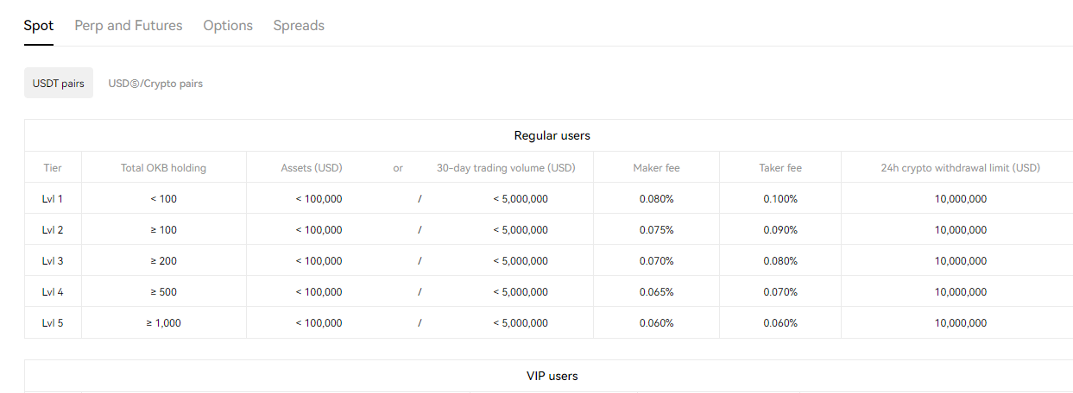1073x393 pixels.
Task: Click the Tier column header
Action: (x=53, y=168)
